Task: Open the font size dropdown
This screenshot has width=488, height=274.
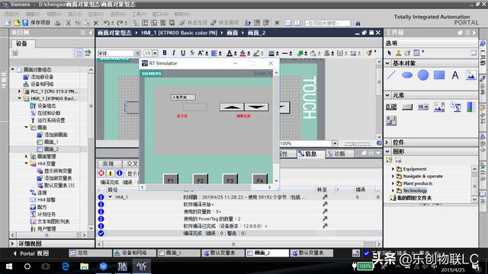Action: coord(155,53)
